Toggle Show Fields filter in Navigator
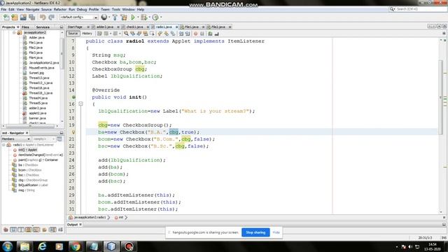This screenshot has height=252, width=448. tap(13, 230)
